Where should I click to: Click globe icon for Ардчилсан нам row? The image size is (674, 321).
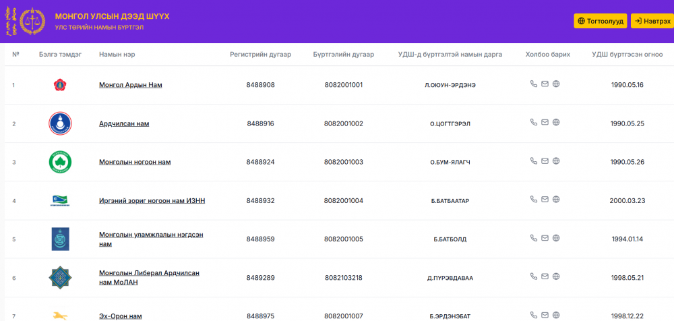(x=556, y=123)
